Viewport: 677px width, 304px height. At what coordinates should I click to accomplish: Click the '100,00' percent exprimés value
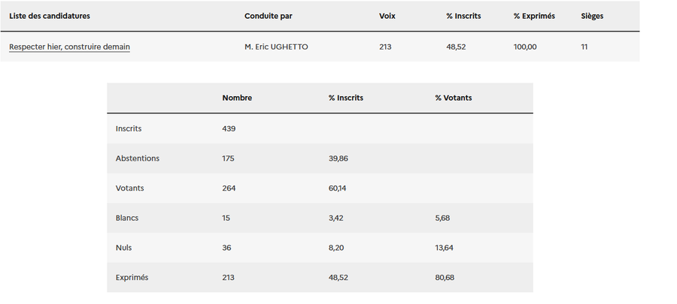(x=525, y=47)
